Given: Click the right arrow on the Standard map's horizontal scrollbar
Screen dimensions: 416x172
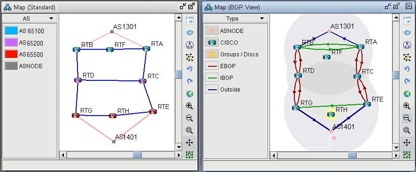Looking at the screenshot, I should click(x=178, y=155).
